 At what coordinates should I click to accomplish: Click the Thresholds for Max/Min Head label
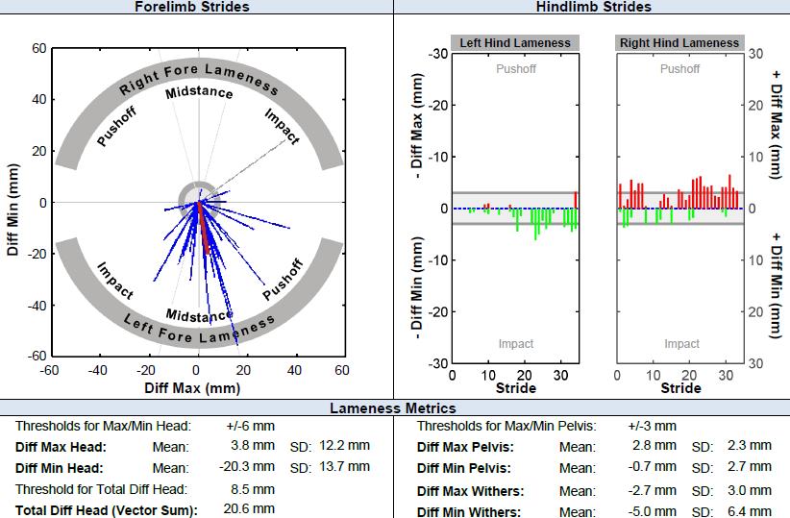pos(103,427)
